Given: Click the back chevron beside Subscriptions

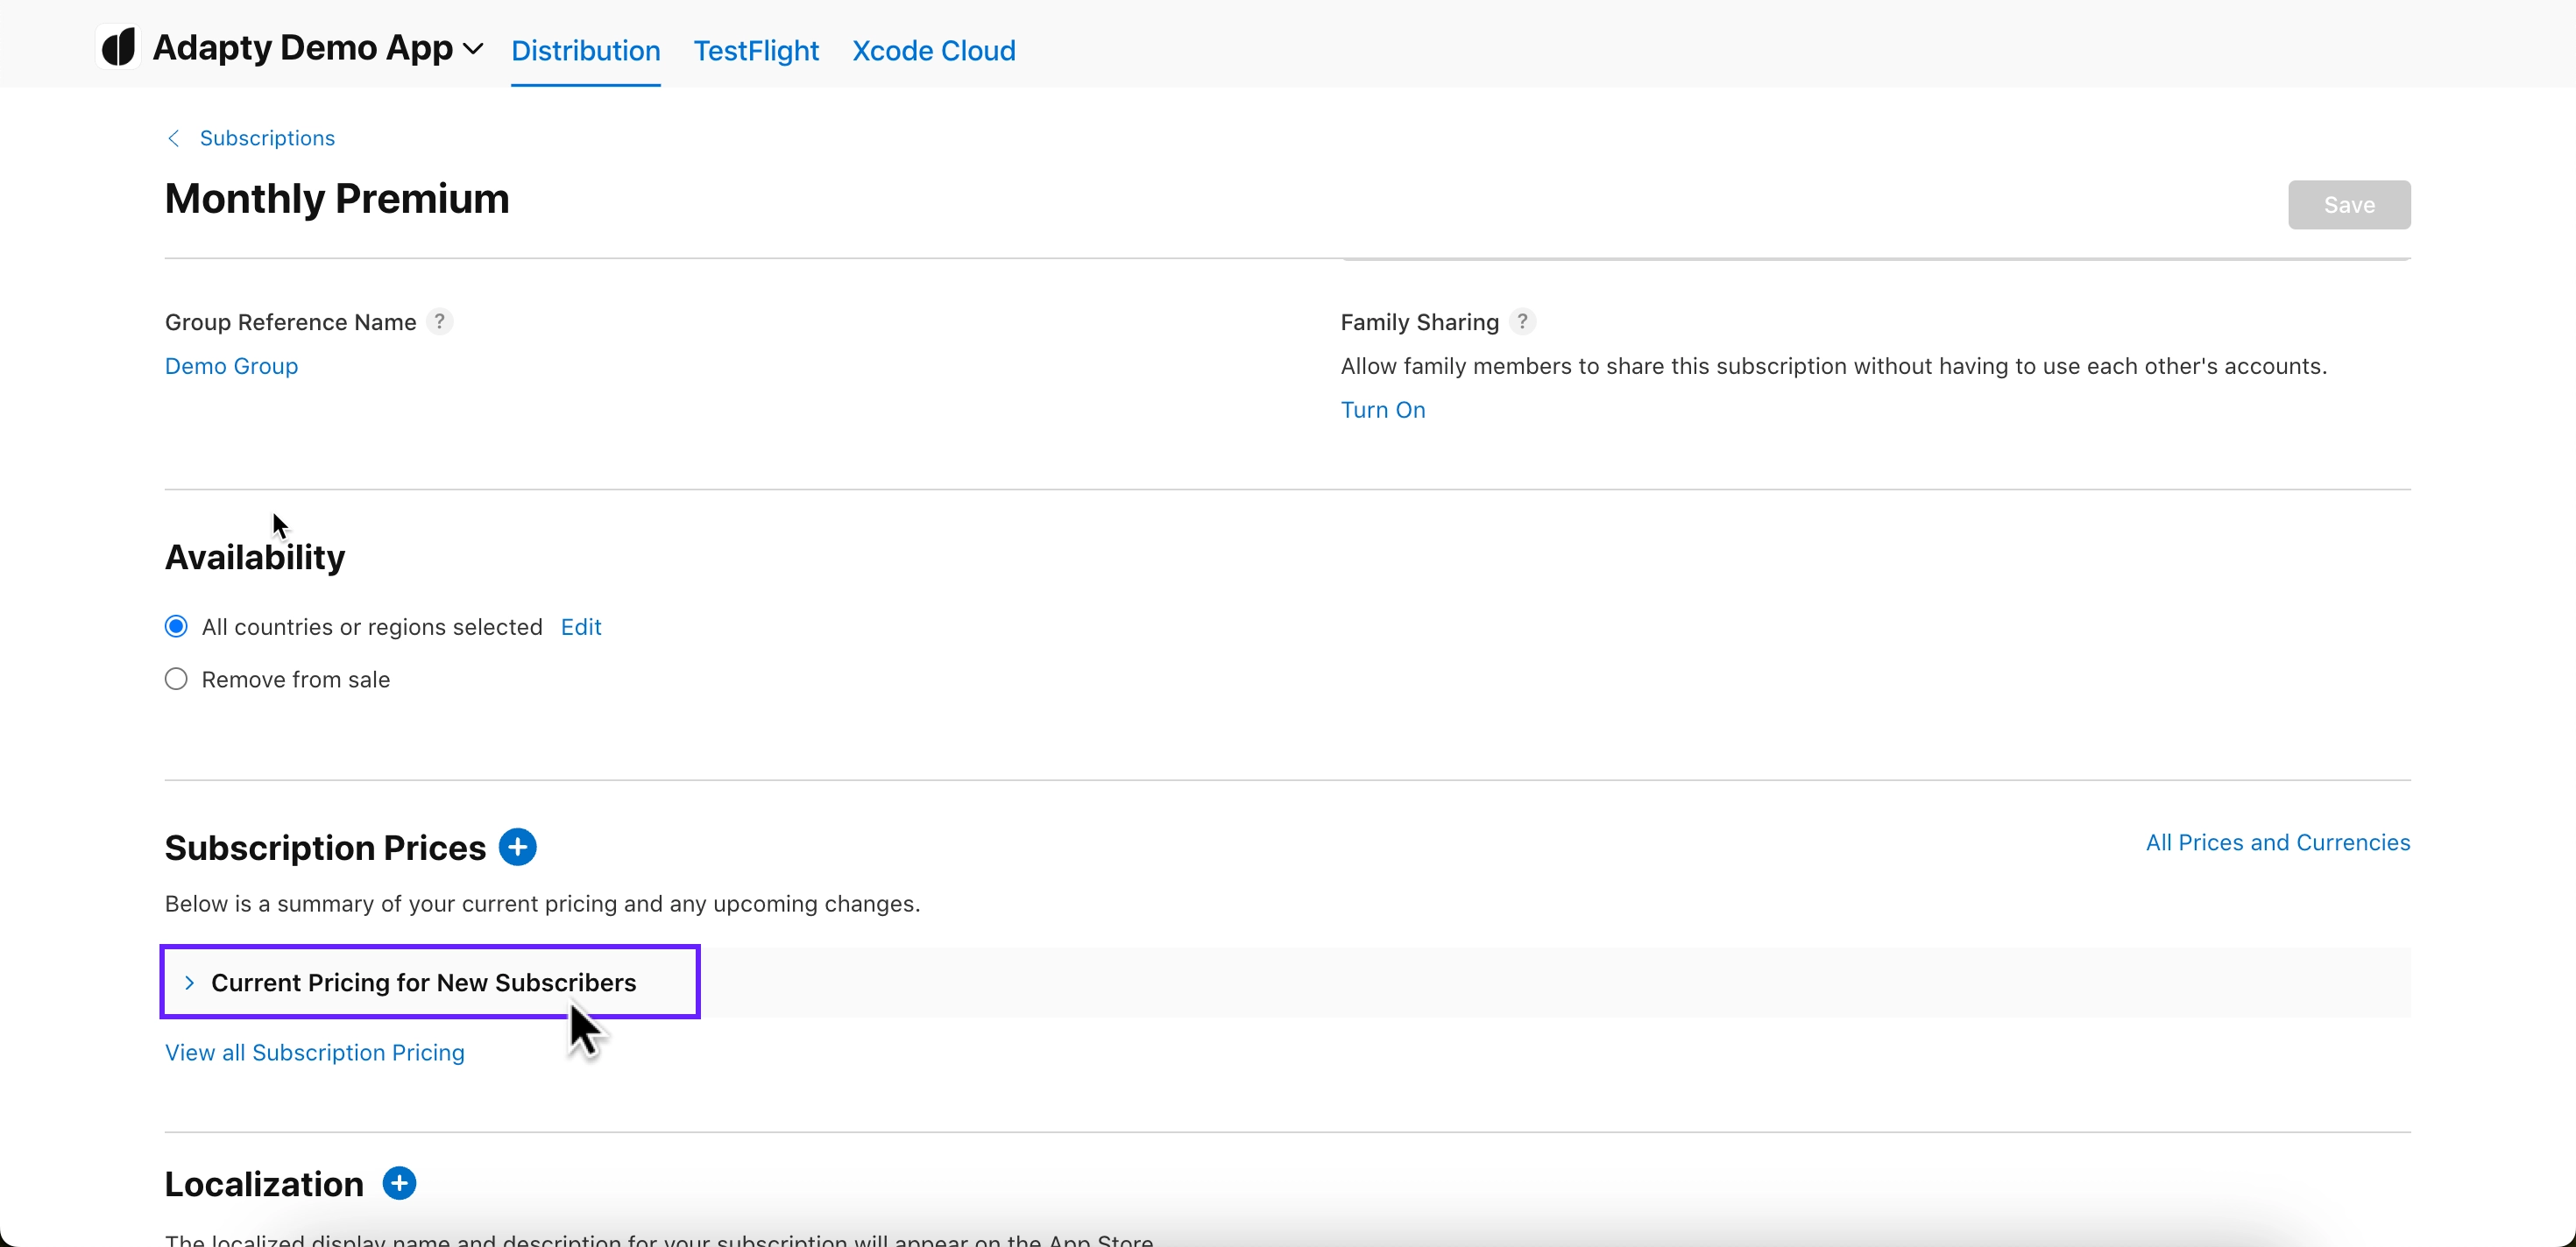Looking at the screenshot, I should point(174,137).
